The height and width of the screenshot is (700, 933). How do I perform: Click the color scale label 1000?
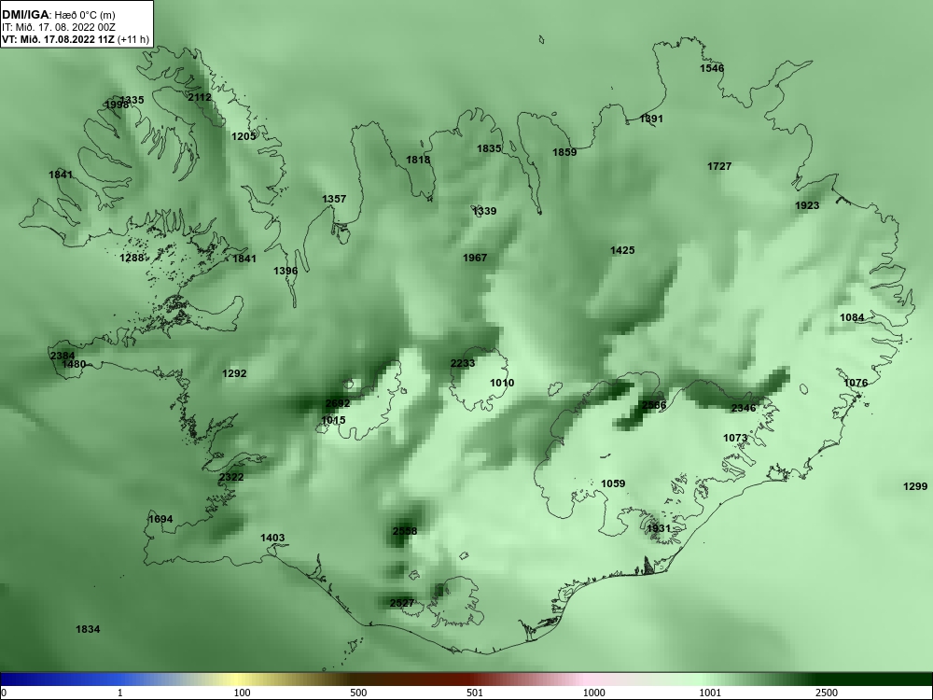[593, 693]
